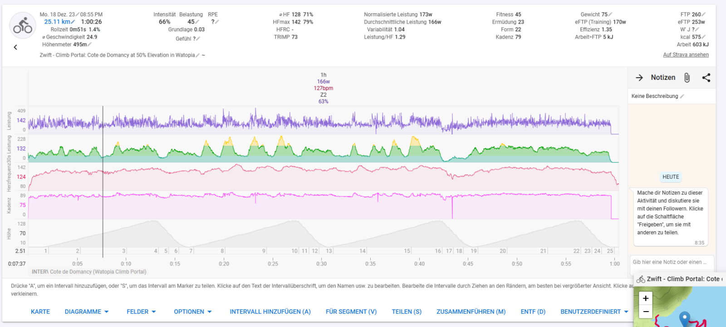The width and height of the screenshot is (726, 327).
Task: Click into the note input field
Action: [x=670, y=262]
